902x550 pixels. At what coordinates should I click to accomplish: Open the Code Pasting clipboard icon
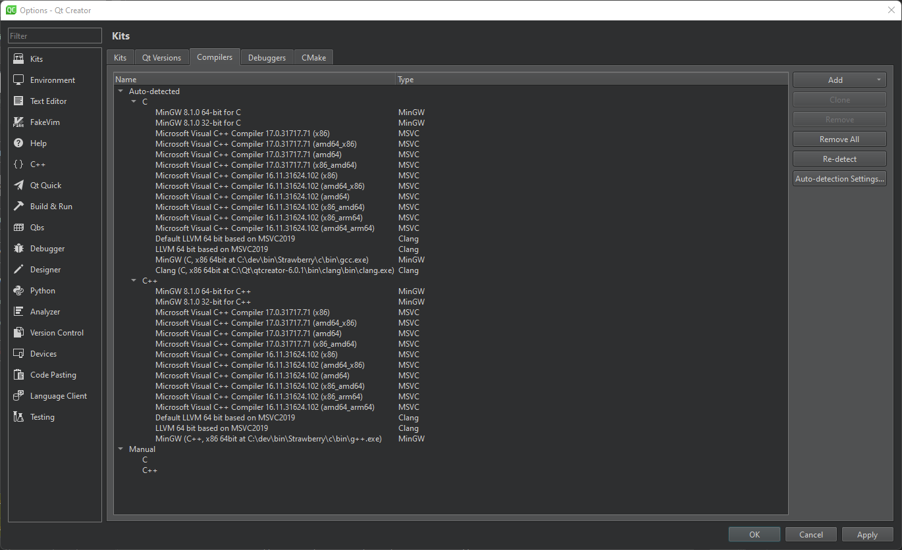tap(18, 374)
